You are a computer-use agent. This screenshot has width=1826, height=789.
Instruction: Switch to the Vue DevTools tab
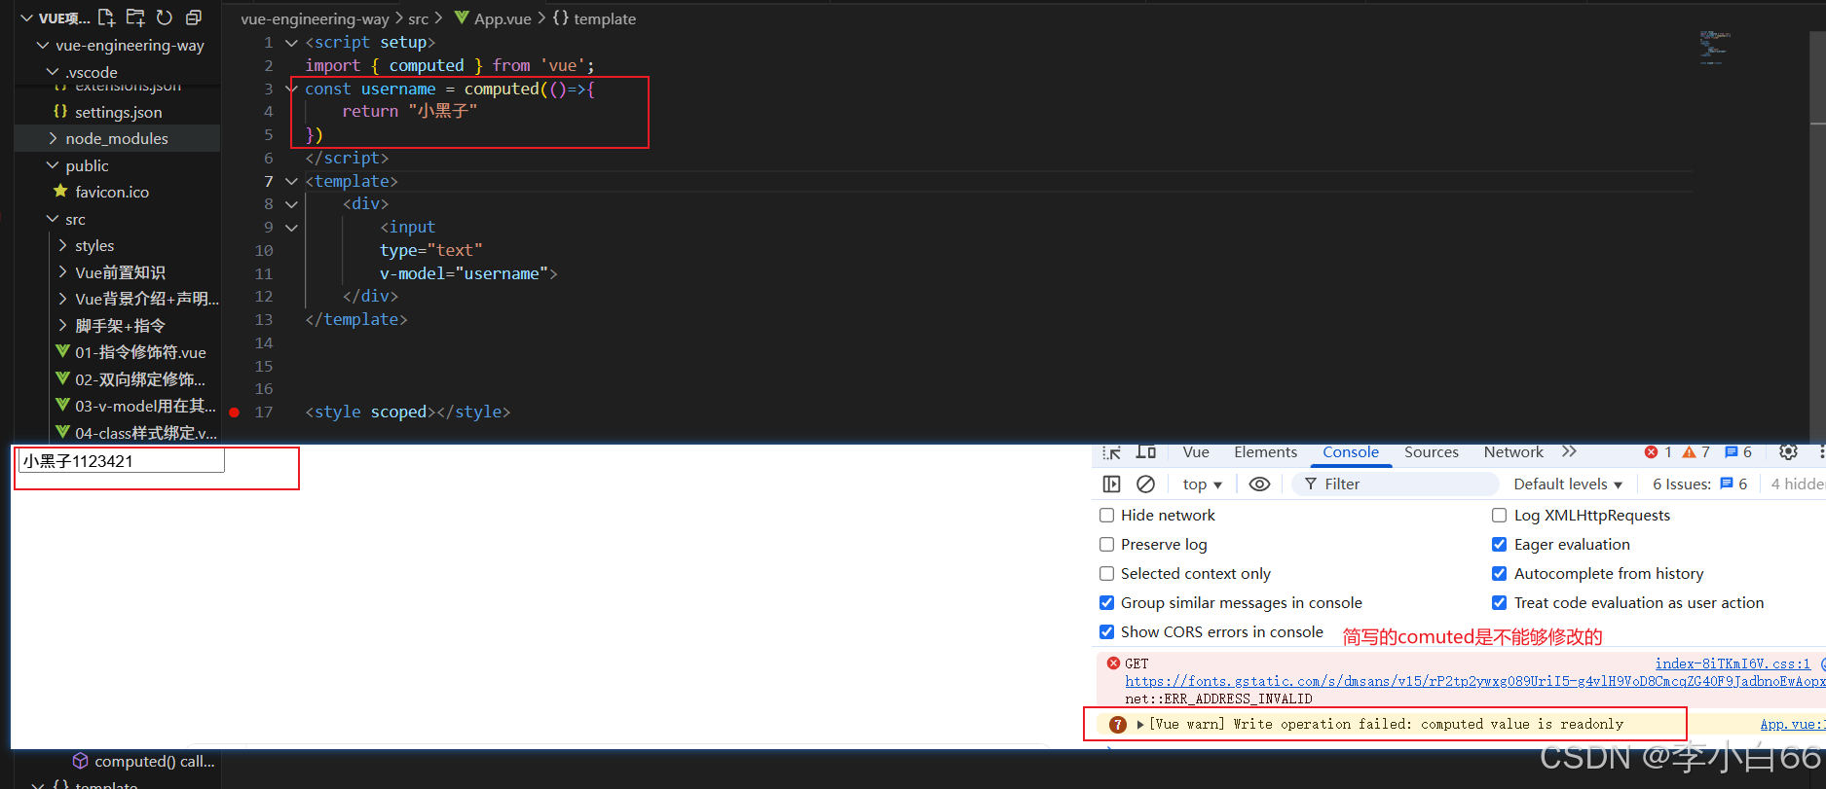pos(1196,452)
